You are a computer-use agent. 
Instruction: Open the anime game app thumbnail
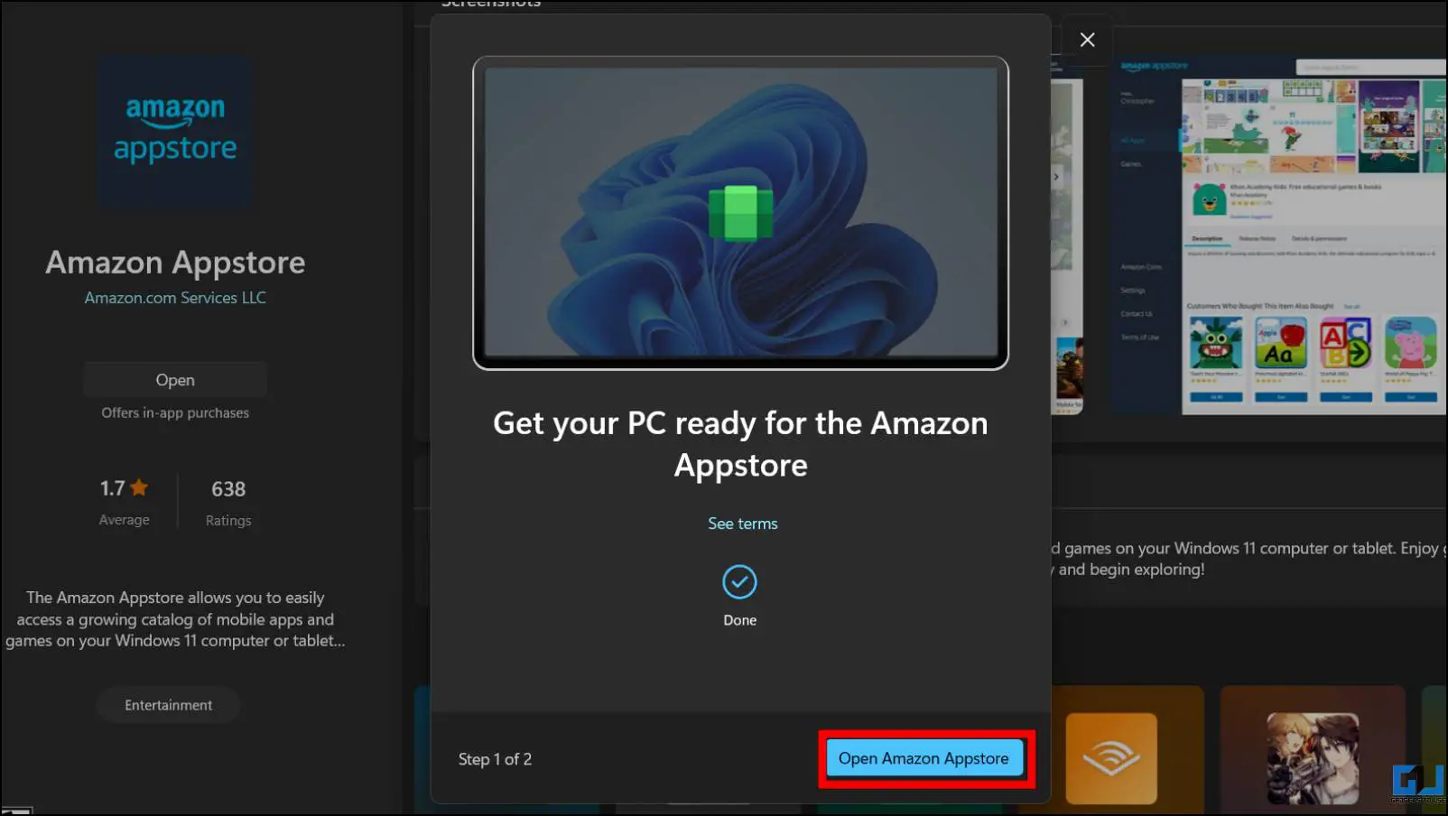click(1313, 758)
